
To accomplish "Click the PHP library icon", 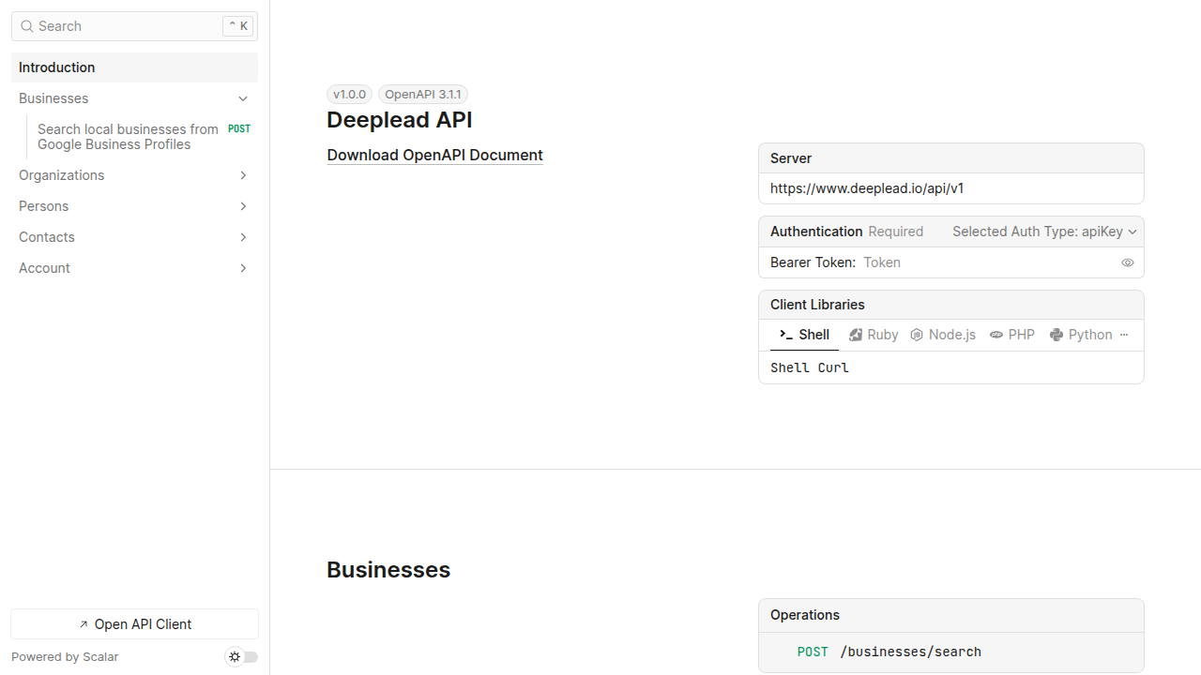I will (x=996, y=335).
